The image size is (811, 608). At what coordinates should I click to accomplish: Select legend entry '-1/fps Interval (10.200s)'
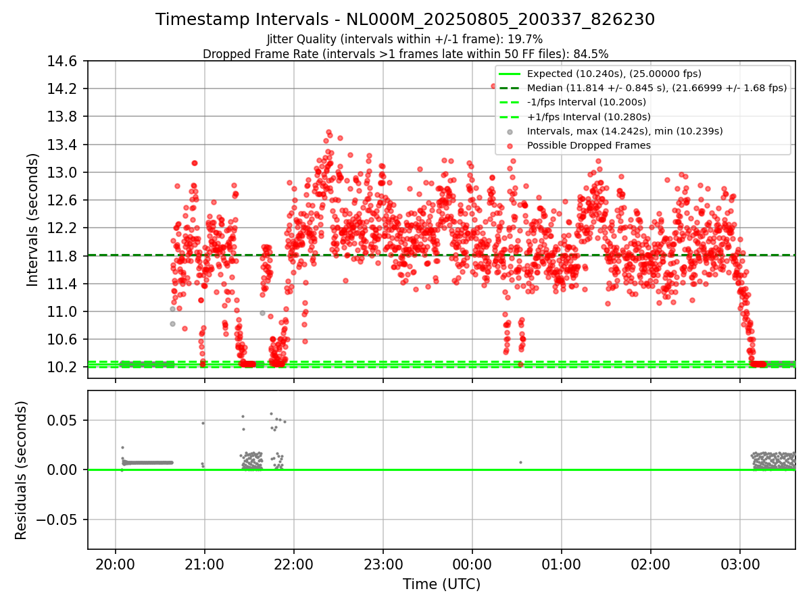(x=587, y=102)
